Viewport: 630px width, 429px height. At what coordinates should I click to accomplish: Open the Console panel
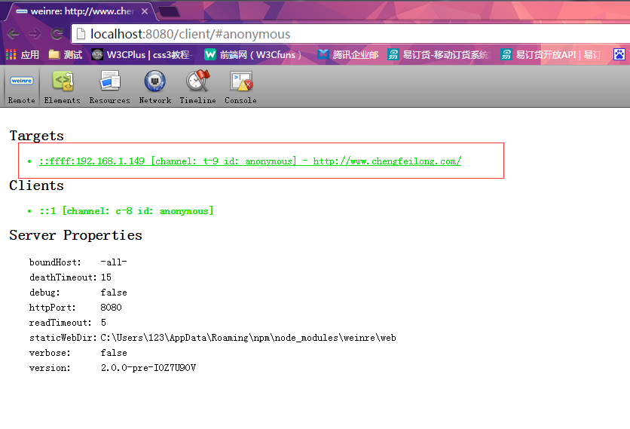240,87
